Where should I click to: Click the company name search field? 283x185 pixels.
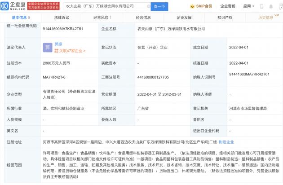106,6
